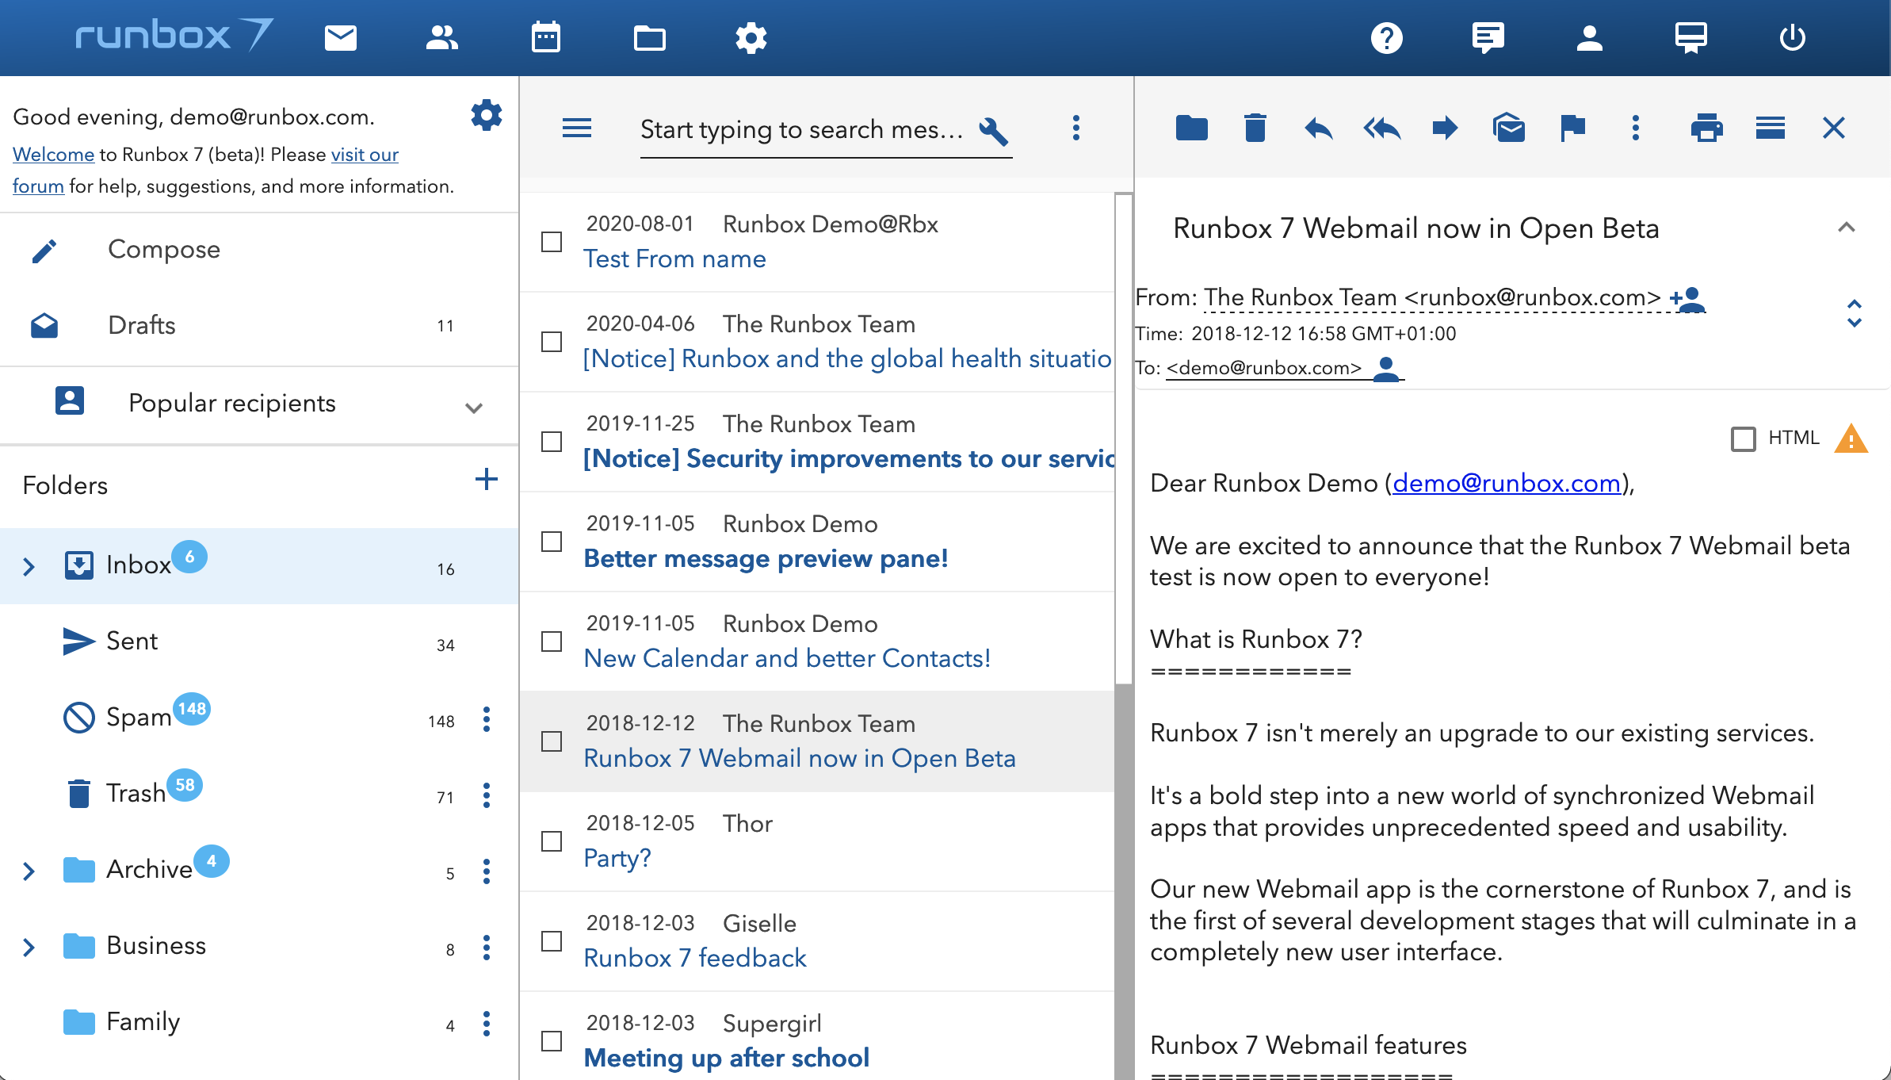Open Calendar from the top navigation
1891x1080 pixels.
tap(546, 37)
